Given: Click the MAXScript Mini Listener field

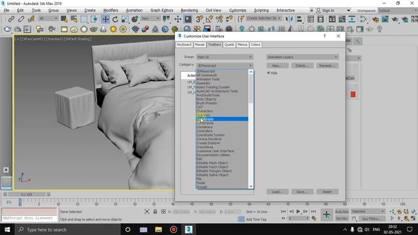Looking at the screenshot, I should (x=29, y=218).
